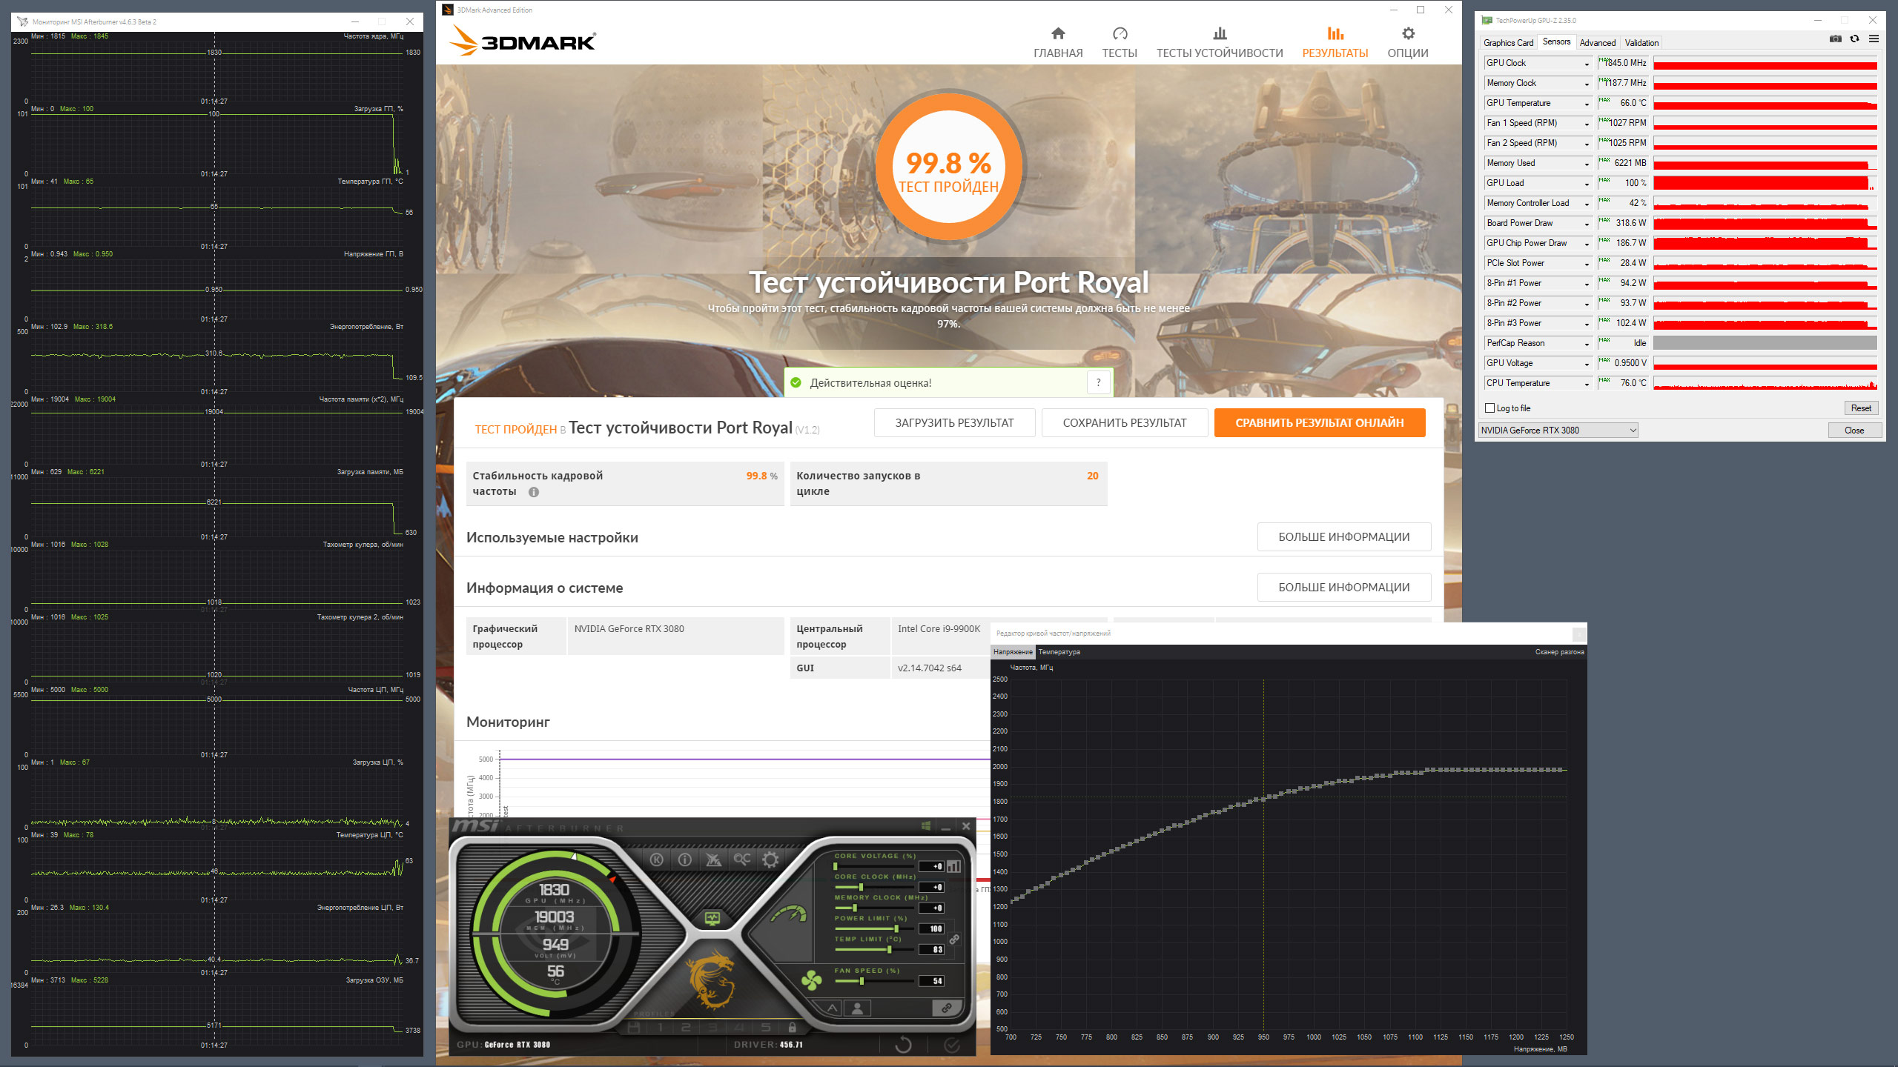Open hardware monitor icon in Afterburner
Screen dimensions: 1898x1067
(x=712, y=919)
